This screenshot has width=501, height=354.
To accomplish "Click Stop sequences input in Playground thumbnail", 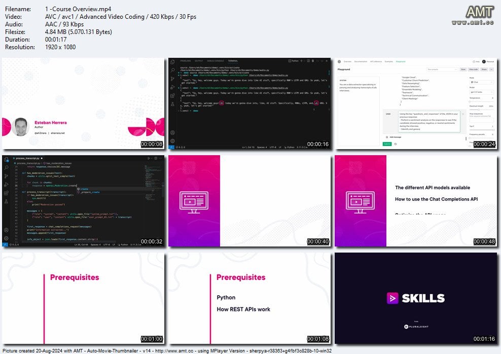I will coord(482,120).
